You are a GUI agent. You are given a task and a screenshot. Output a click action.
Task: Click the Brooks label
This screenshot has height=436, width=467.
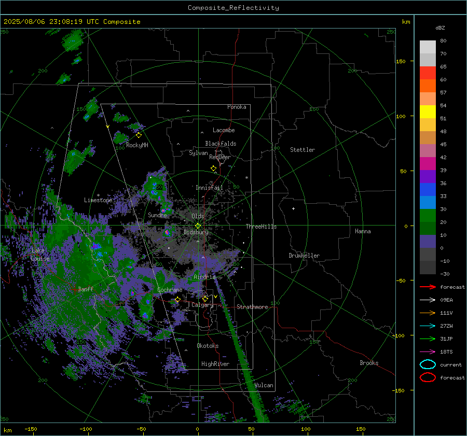coord(369,363)
